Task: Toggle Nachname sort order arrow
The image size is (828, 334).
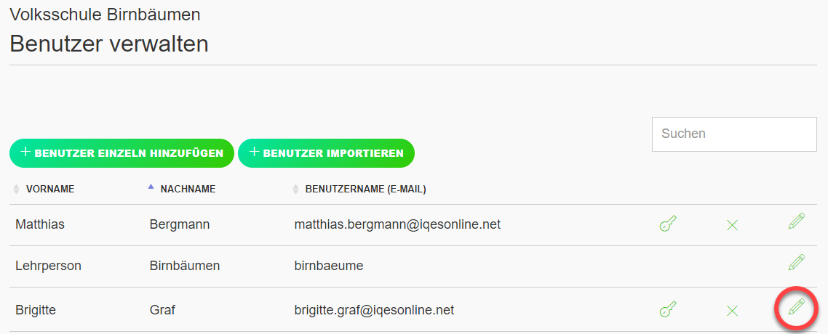Action: 151,187
